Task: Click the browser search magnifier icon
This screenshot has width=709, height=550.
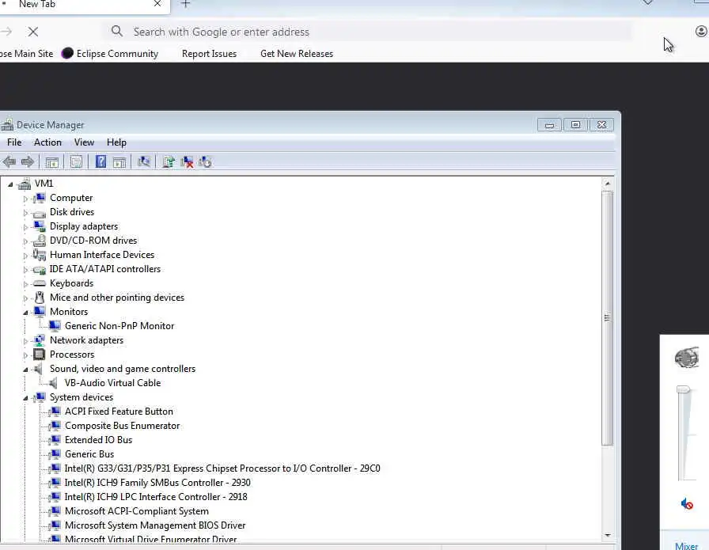Action: pyautogui.click(x=116, y=31)
